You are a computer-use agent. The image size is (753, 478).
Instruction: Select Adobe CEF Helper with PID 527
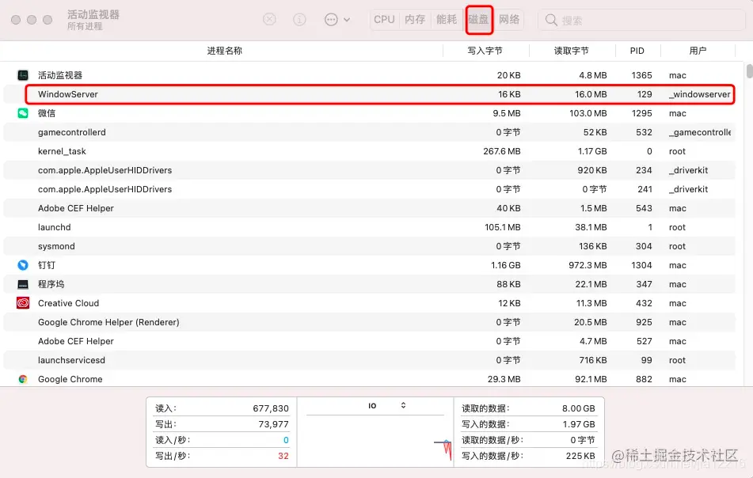coord(369,341)
